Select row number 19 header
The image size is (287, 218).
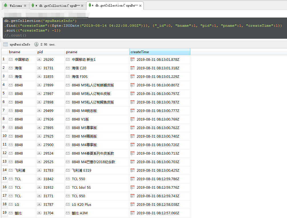tap(4, 213)
